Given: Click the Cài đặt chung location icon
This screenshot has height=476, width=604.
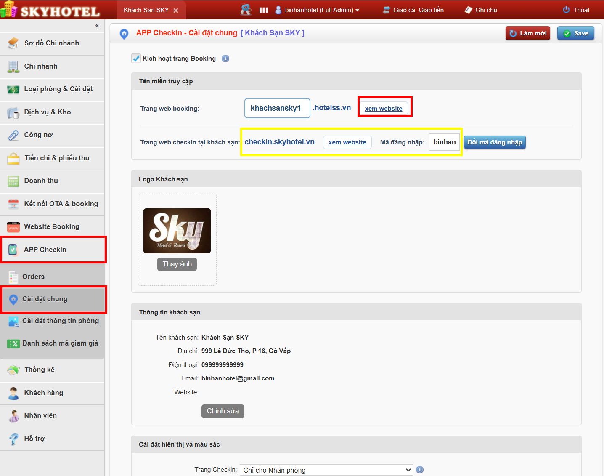Looking at the screenshot, I should click(x=13, y=299).
